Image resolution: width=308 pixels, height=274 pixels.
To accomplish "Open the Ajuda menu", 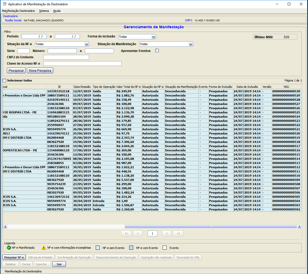I will click(57, 11).
